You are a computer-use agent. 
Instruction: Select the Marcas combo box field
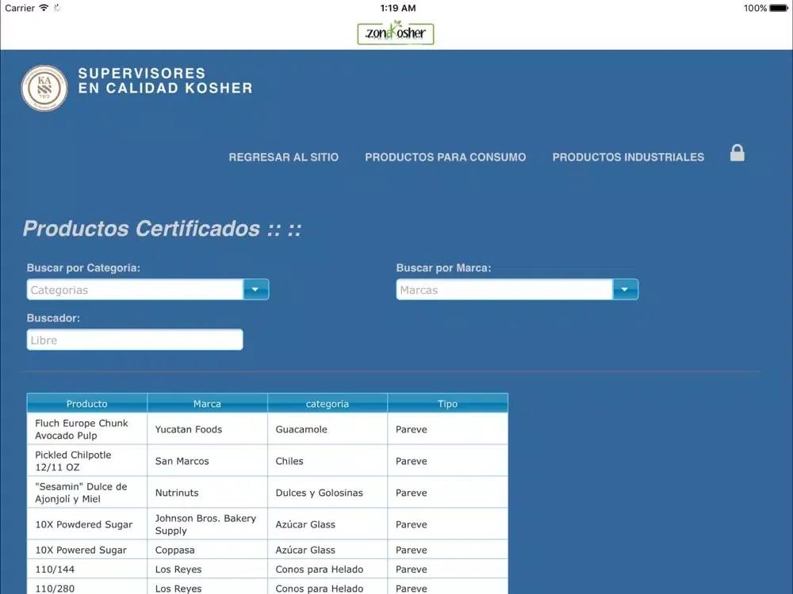coord(504,289)
